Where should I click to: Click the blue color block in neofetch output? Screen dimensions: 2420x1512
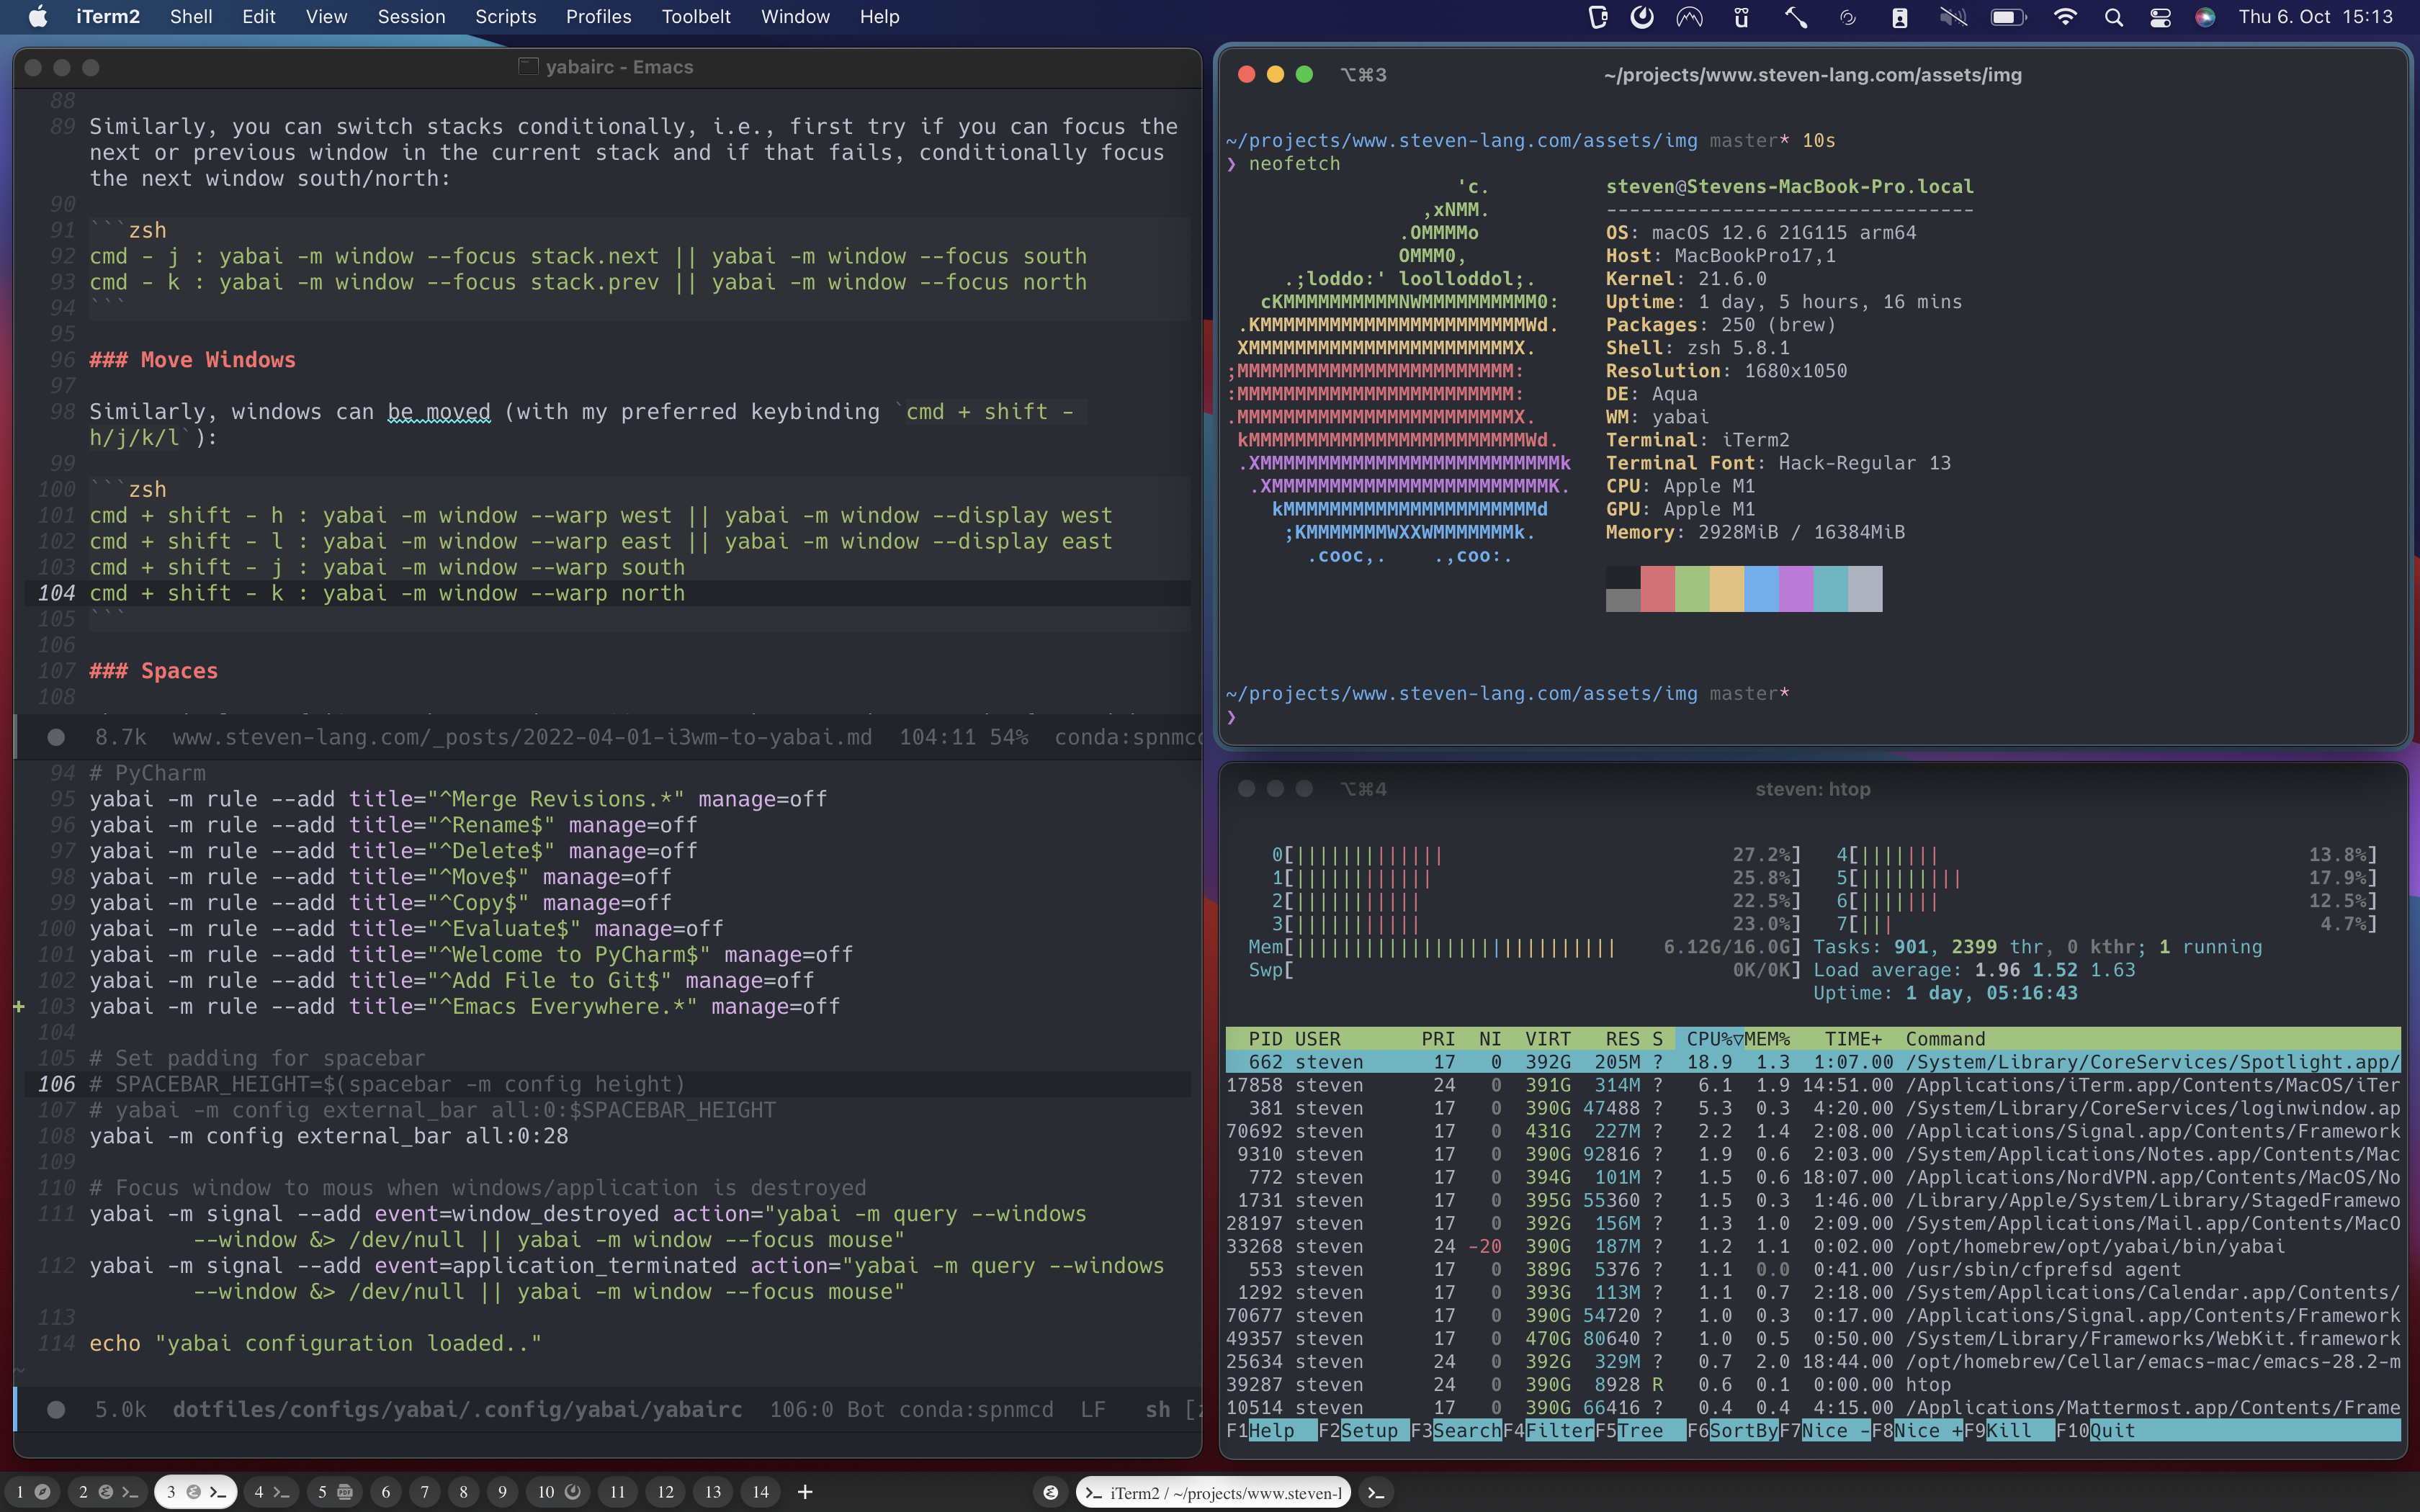[x=1761, y=588]
